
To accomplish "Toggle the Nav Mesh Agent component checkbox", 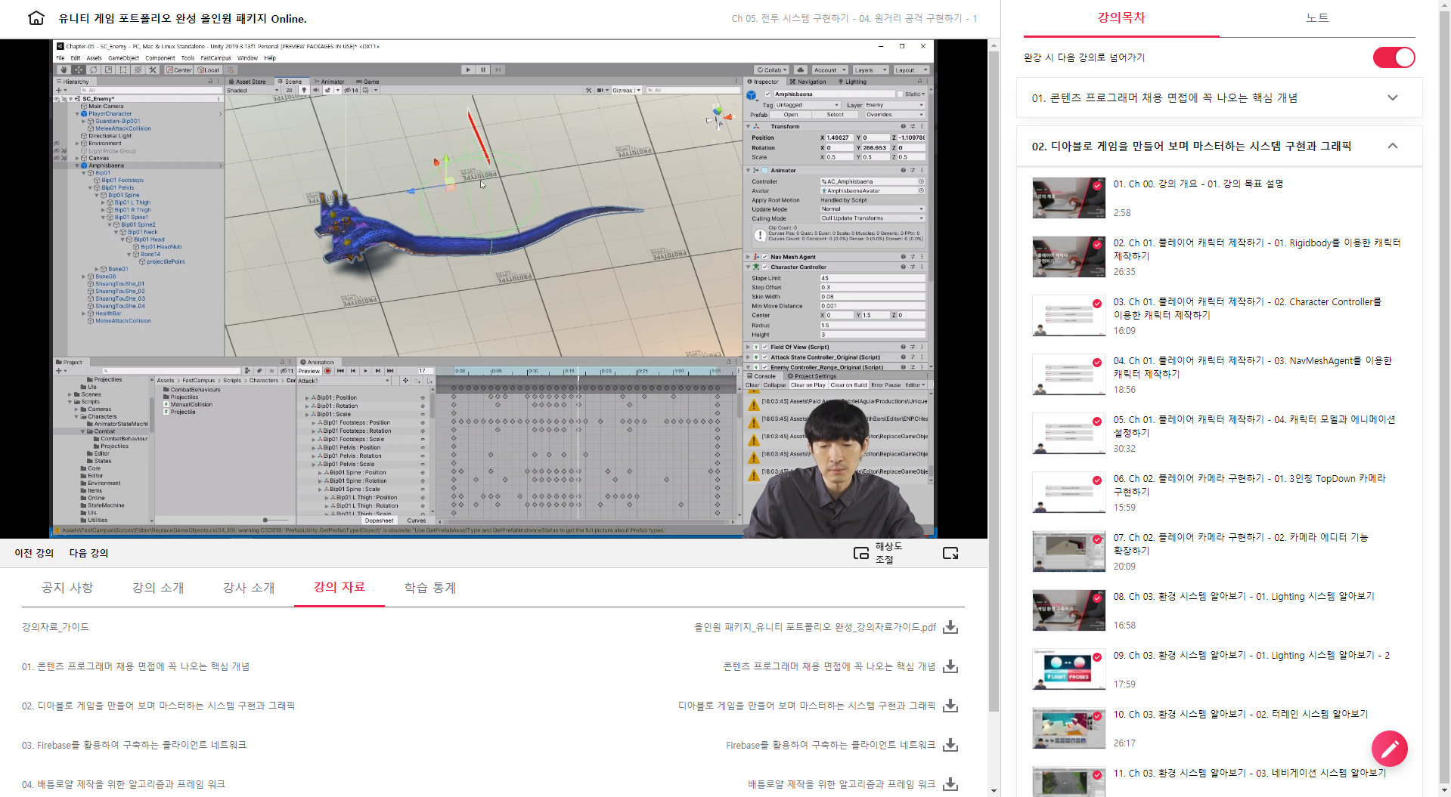I will (x=764, y=257).
